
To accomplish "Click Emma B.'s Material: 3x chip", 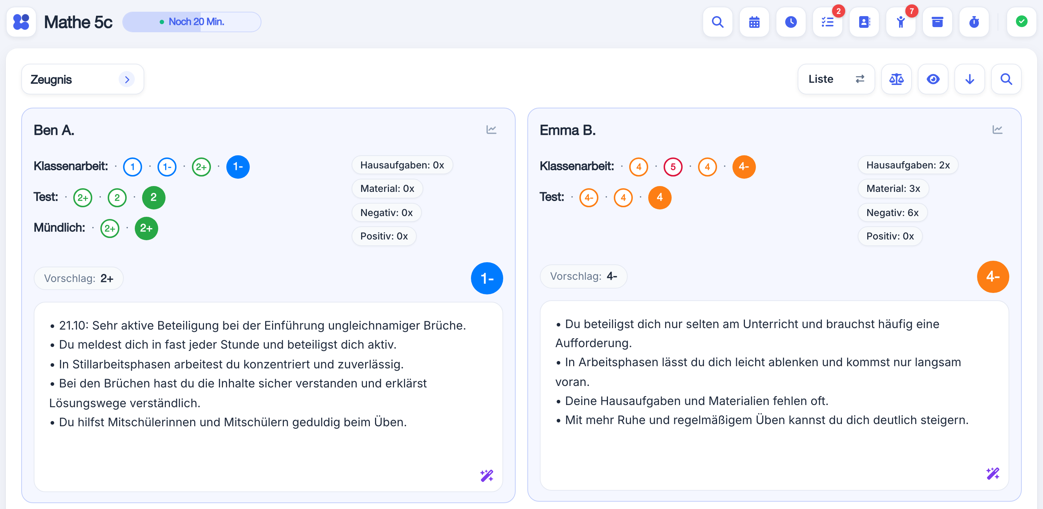I will point(893,189).
